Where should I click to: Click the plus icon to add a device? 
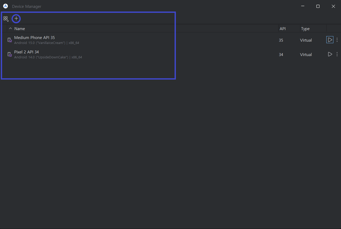16,19
